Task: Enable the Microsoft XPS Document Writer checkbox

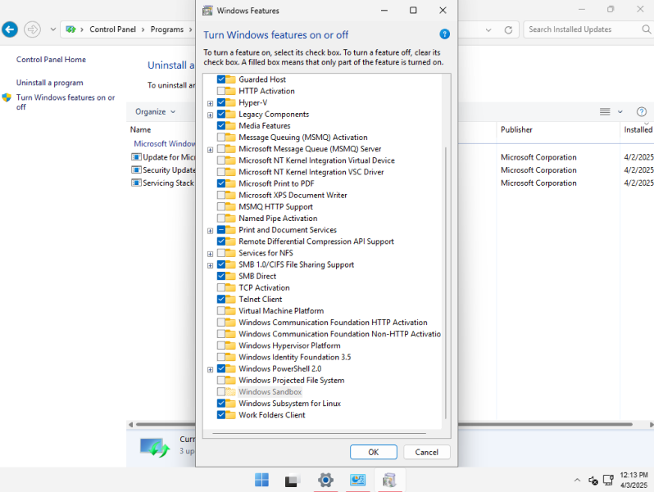Action: (221, 195)
